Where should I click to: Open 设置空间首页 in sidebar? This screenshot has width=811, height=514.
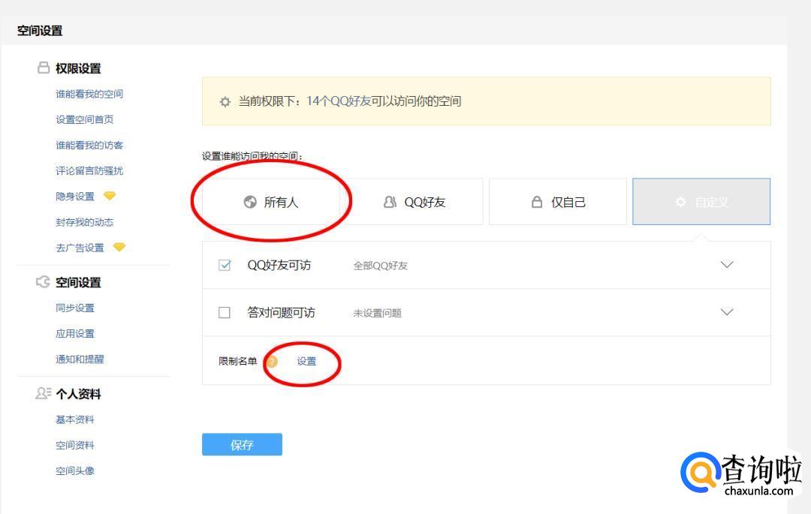[x=85, y=119]
